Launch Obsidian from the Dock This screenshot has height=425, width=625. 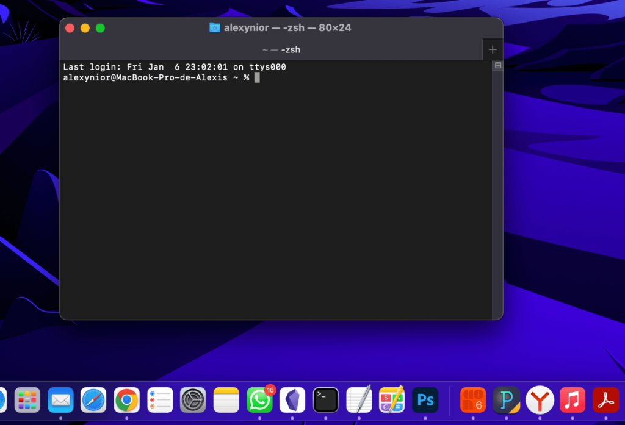292,400
